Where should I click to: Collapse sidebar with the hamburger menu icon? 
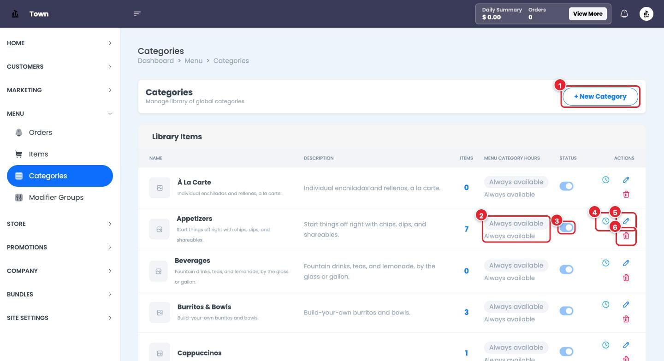tap(137, 14)
